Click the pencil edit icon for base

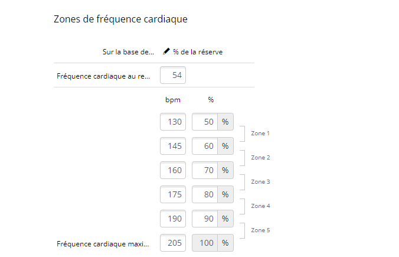click(166, 52)
